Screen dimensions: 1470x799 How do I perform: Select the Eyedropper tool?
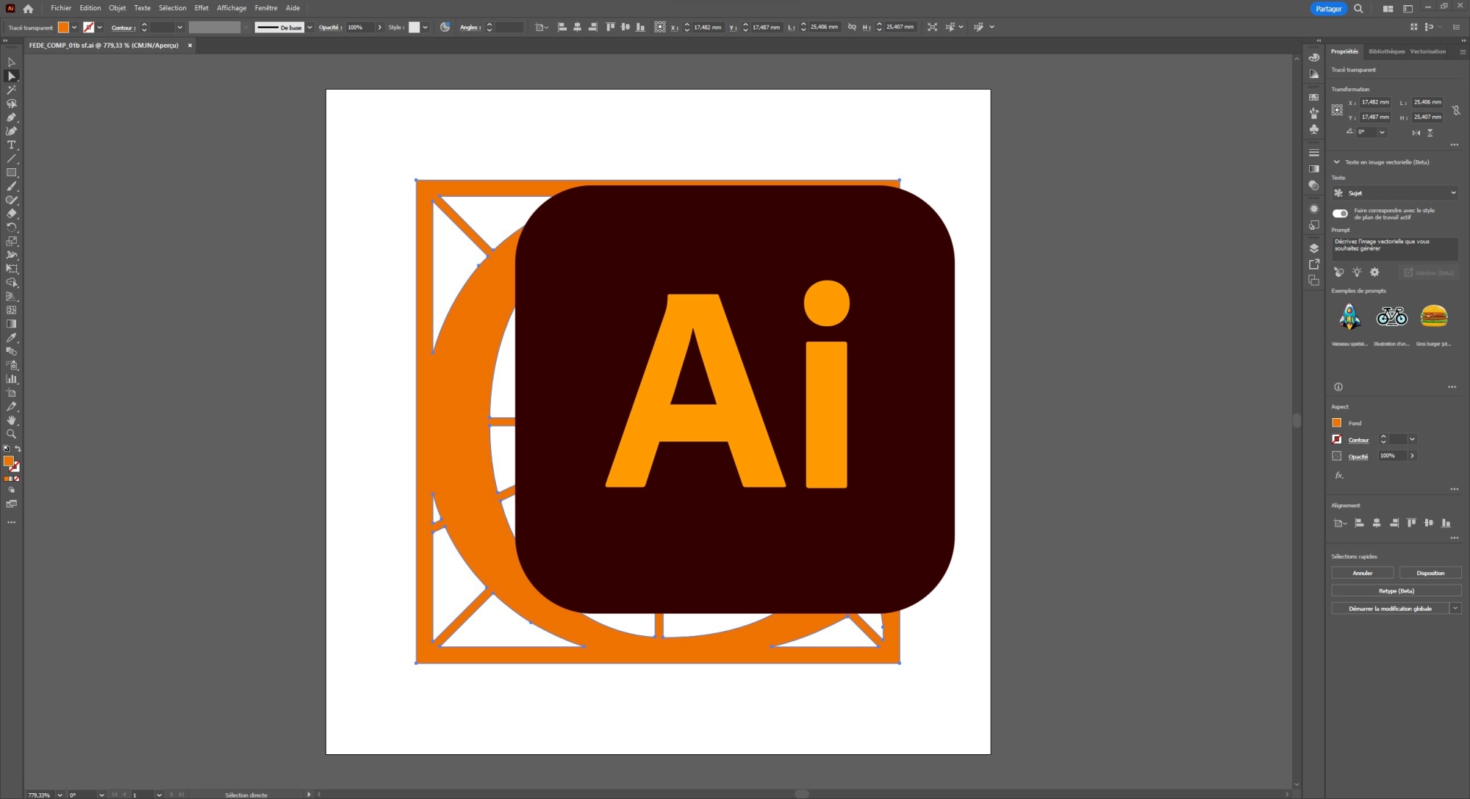pos(12,338)
